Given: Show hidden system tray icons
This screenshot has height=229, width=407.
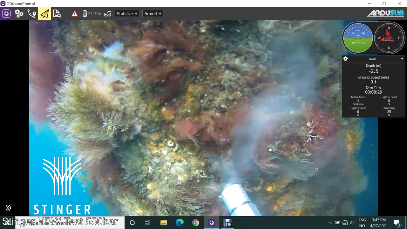Looking at the screenshot, I should pos(330,223).
